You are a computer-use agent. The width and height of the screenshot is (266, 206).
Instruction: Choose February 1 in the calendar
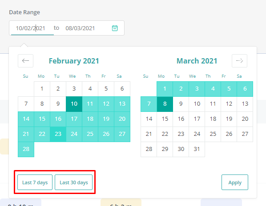point(42,89)
